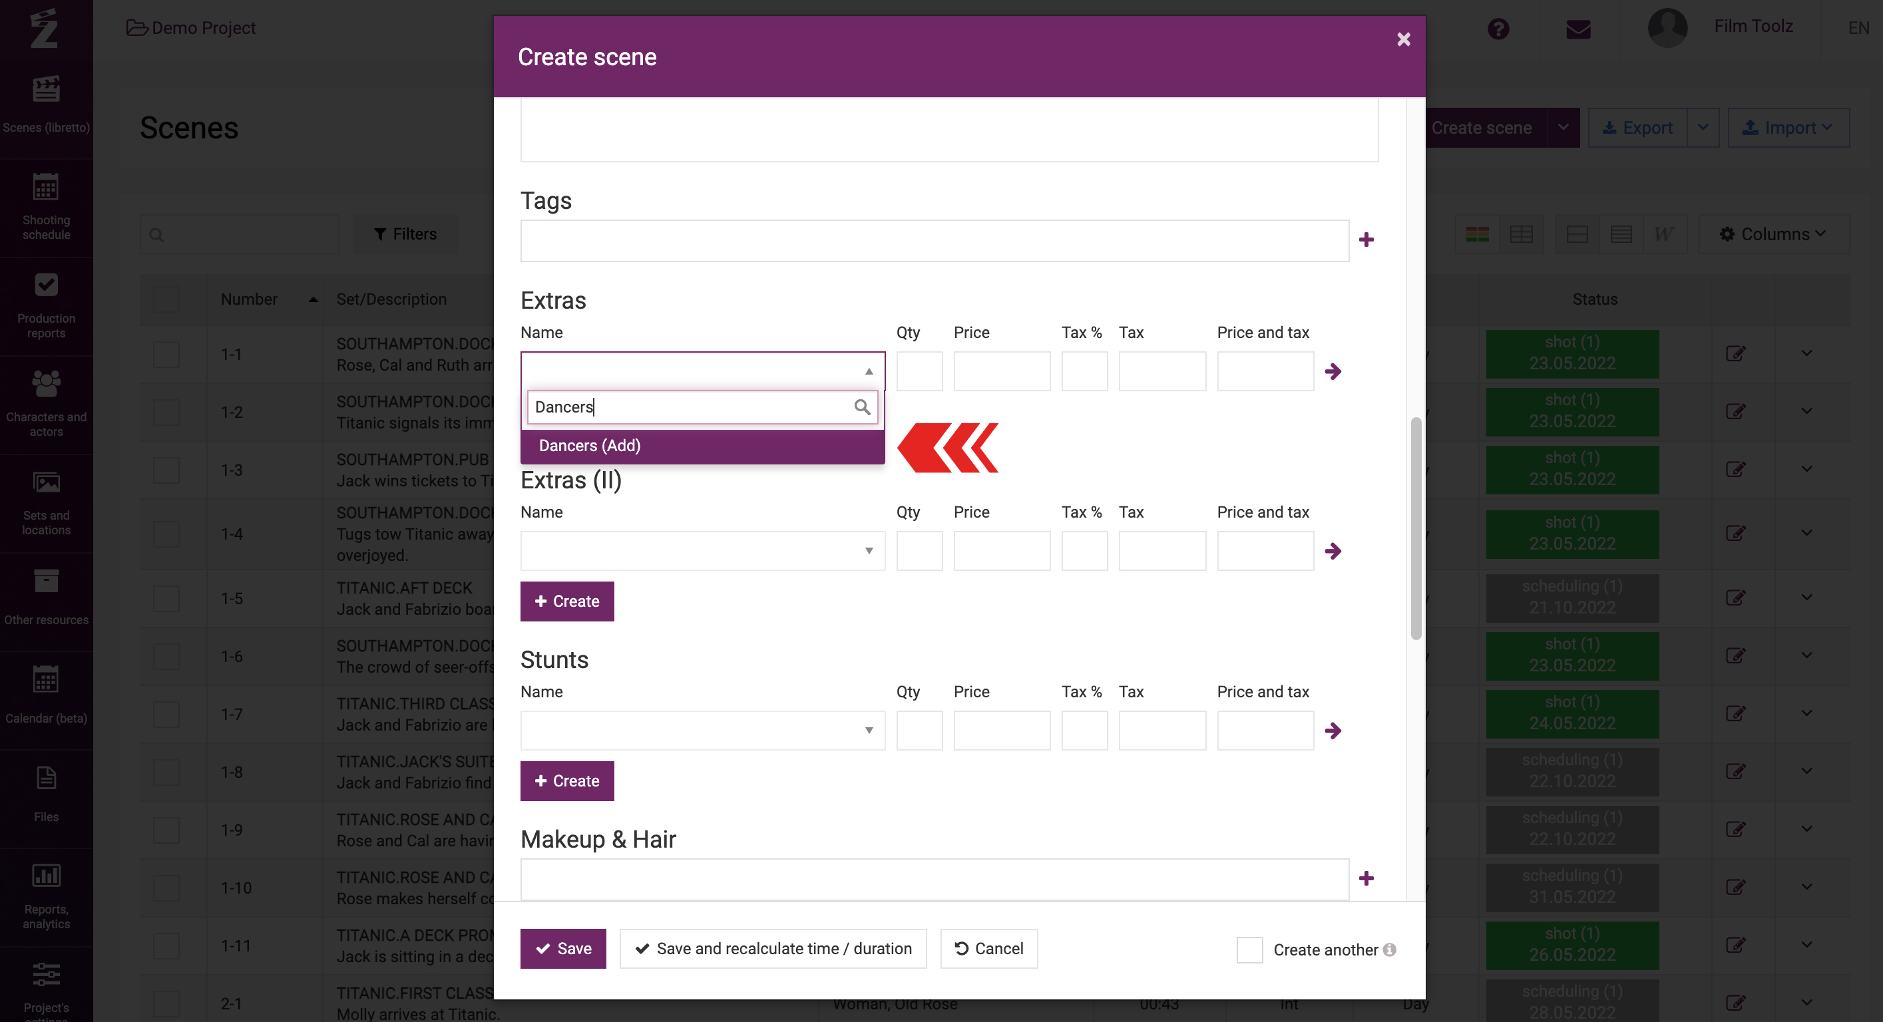Select the checkbox for scene 1-6
The height and width of the screenshot is (1022, 1883).
(166, 656)
